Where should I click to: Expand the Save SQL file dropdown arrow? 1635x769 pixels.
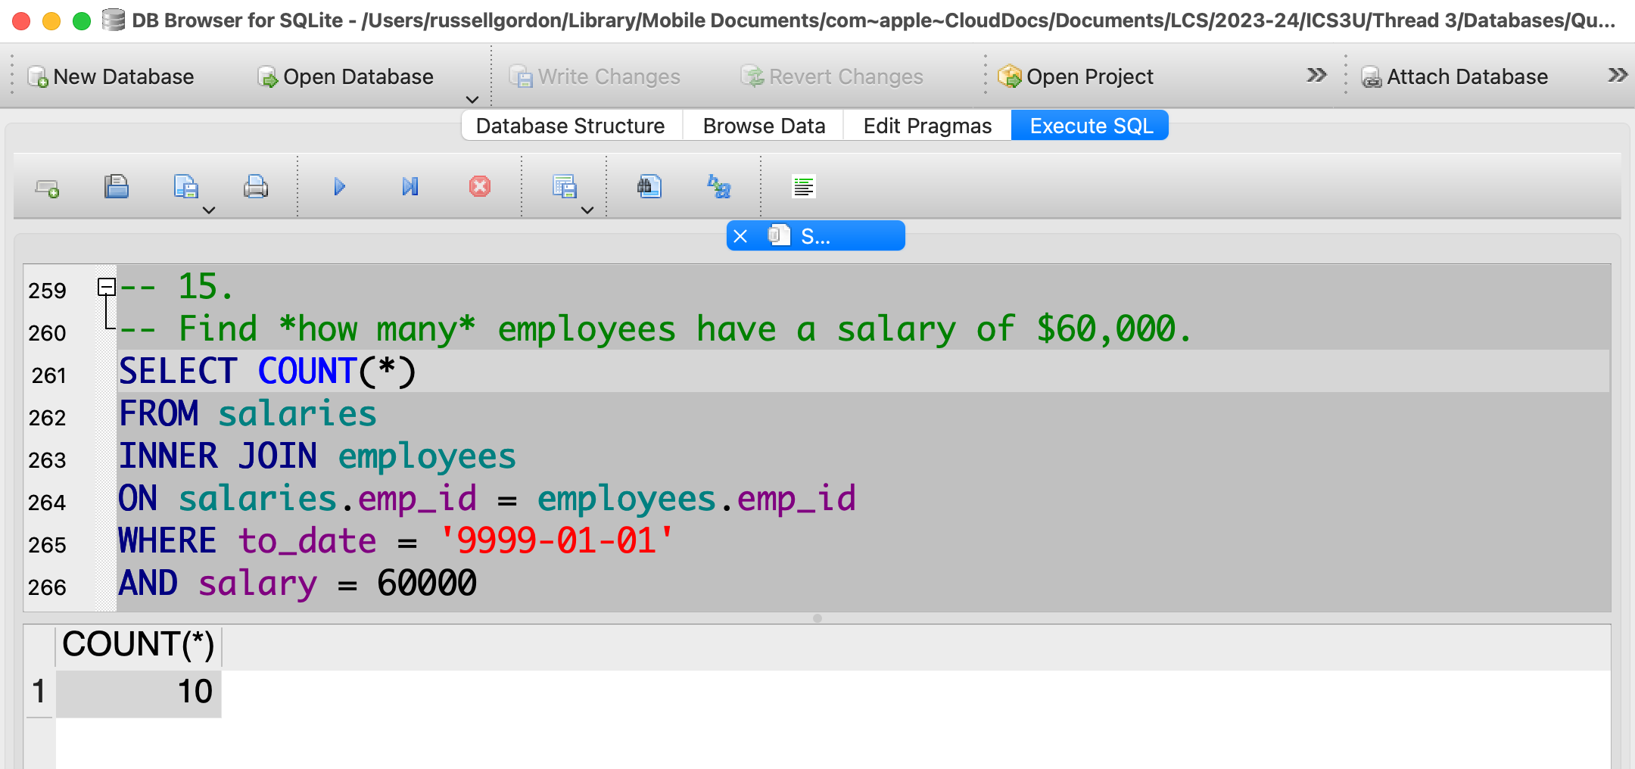209,210
